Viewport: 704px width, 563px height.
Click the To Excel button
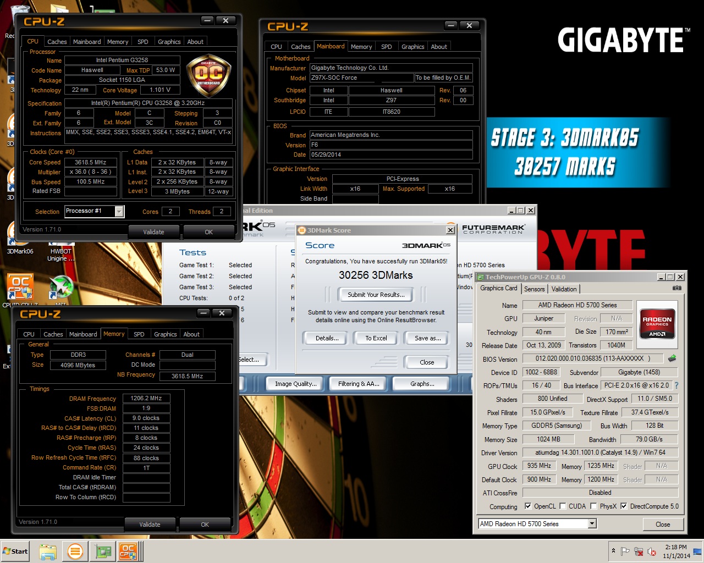(376, 338)
